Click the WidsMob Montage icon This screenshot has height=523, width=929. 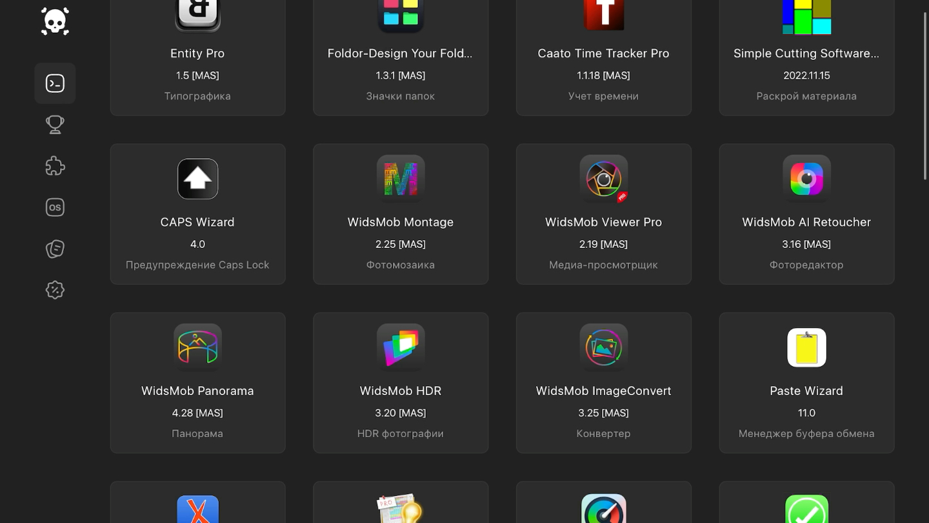point(401,179)
